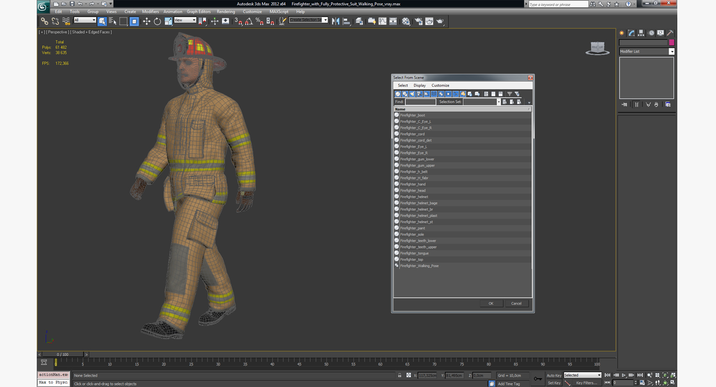Image resolution: width=716 pixels, height=387 pixels.
Task: Expand the quick access toolbar customize arrow
Action: click(x=110, y=4)
